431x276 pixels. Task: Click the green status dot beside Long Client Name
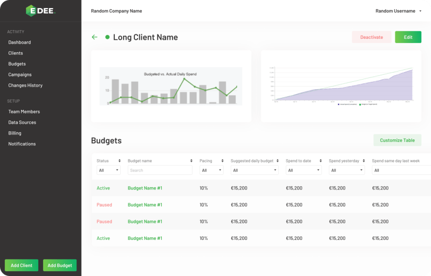click(107, 37)
